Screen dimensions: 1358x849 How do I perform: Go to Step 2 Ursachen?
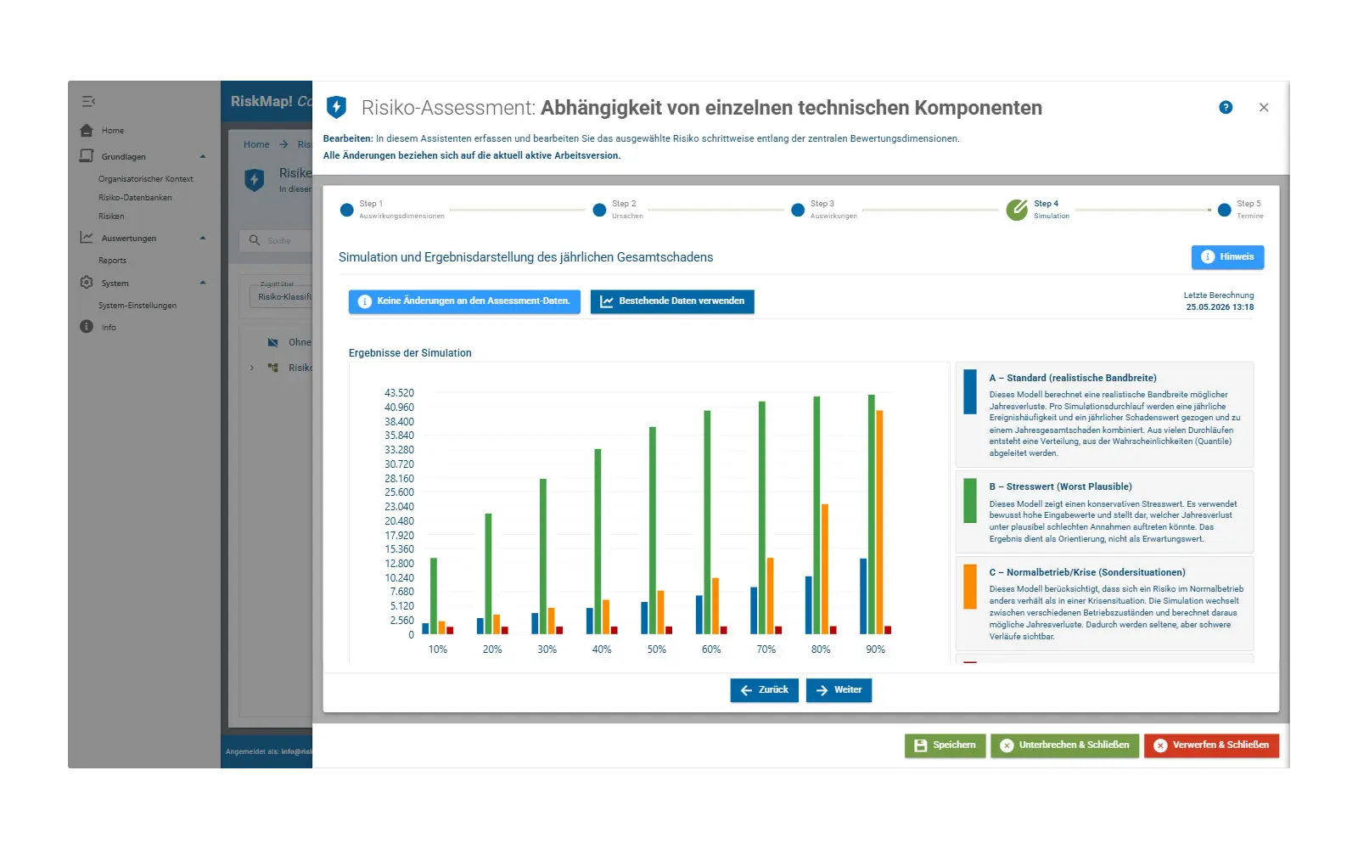(599, 211)
